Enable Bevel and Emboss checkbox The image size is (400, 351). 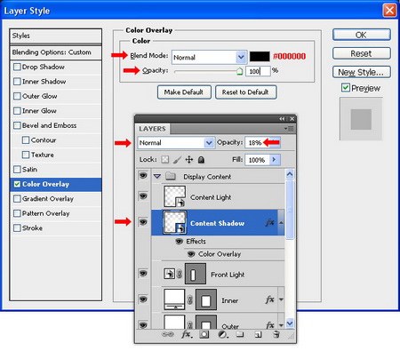(x=17, y=125)
